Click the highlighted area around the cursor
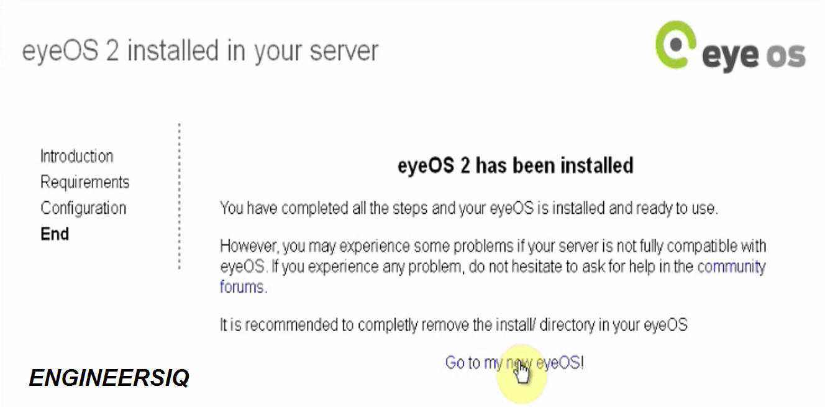Viewport: 825px width, 407px height. click(x=521, y=373)
